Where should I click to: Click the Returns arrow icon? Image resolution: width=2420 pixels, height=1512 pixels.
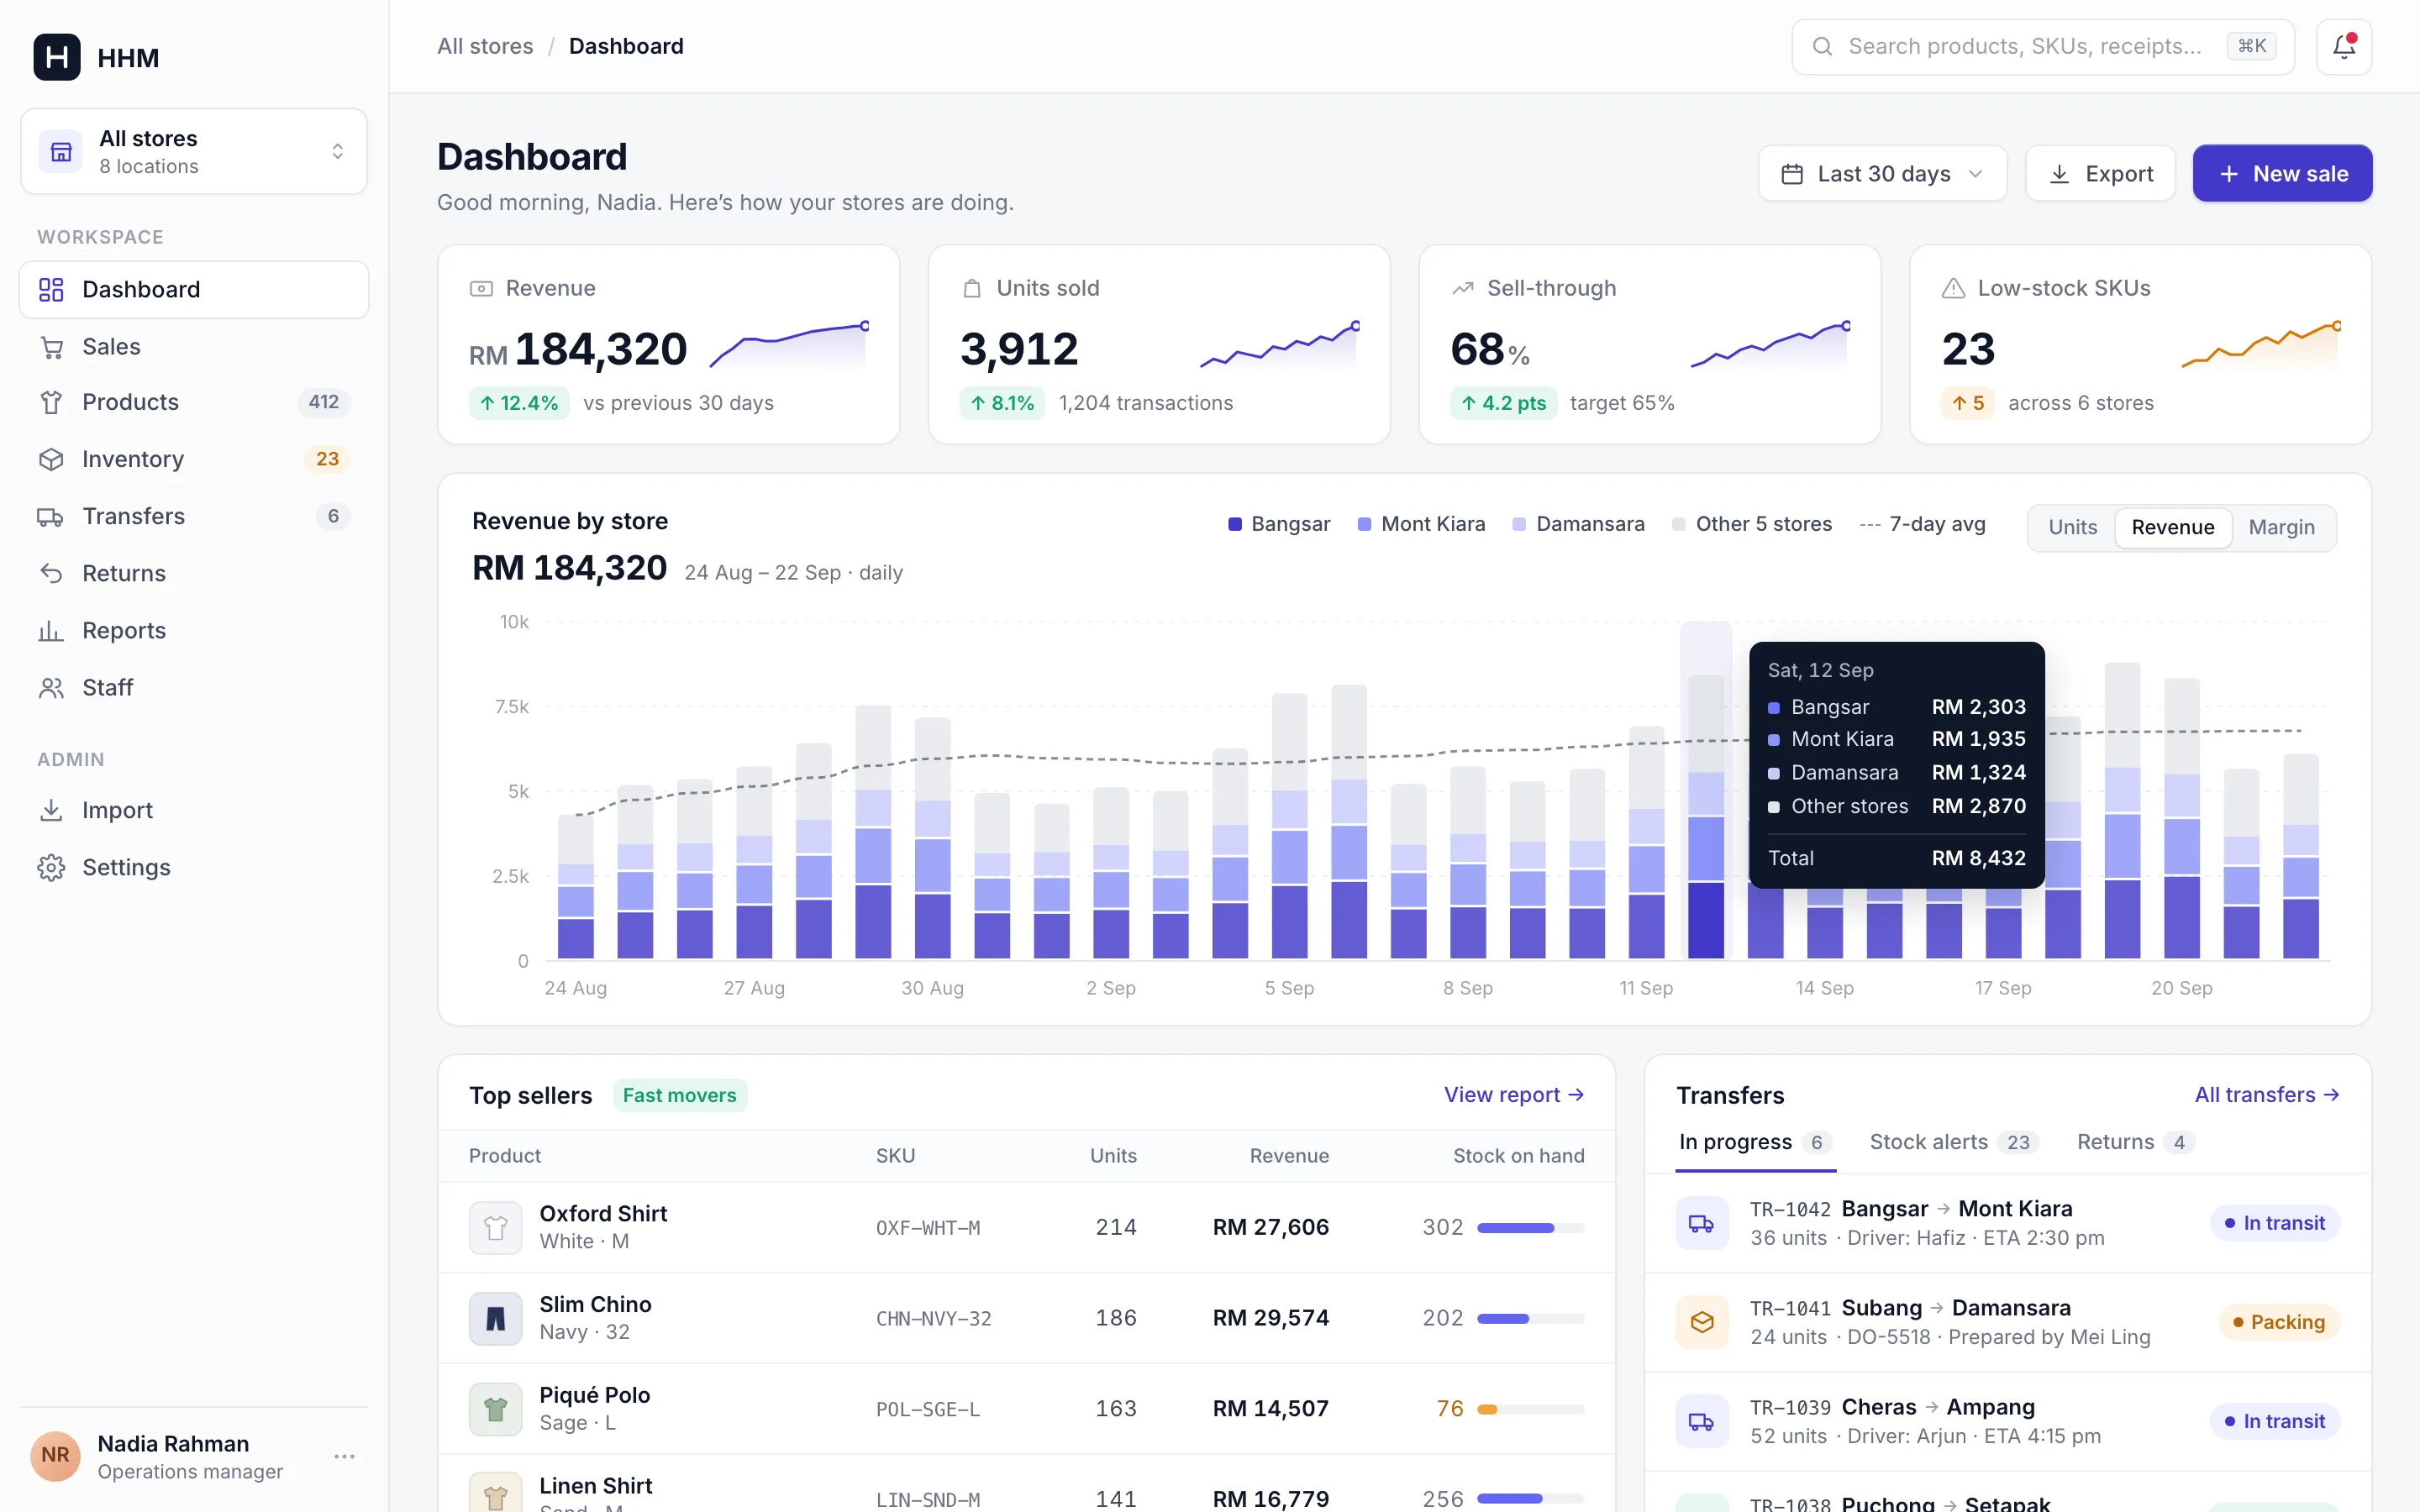(x=51, y=573)
